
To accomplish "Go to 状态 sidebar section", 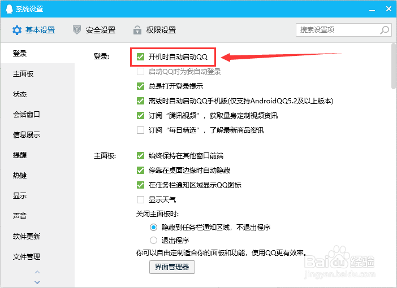I will 37,94.
